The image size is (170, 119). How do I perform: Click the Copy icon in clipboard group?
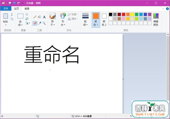point(12,19)
